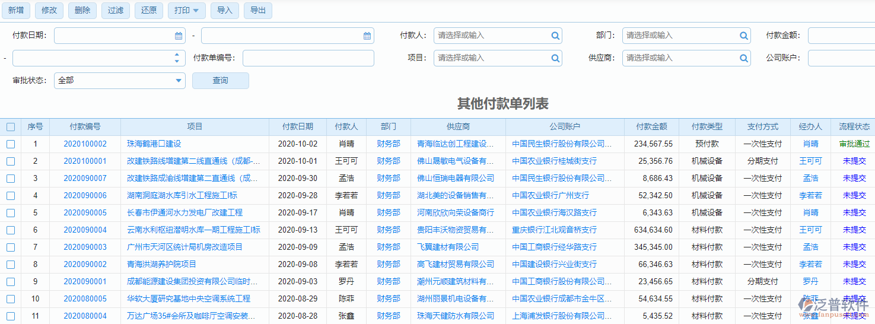The height and width of the screenshot is (324, 875).
Task: Open the end date calendar picker icon
Action: point(367,36)
